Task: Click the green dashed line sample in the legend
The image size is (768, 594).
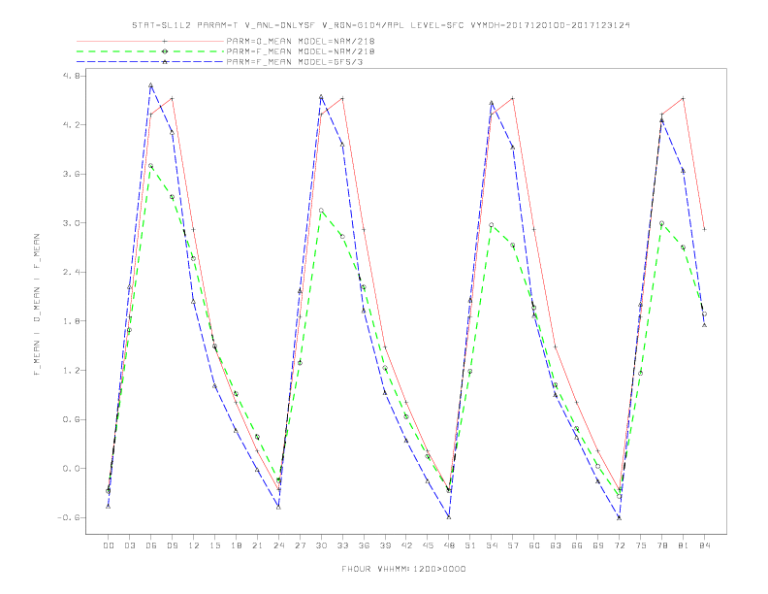Action: click(x=150, y=51)
